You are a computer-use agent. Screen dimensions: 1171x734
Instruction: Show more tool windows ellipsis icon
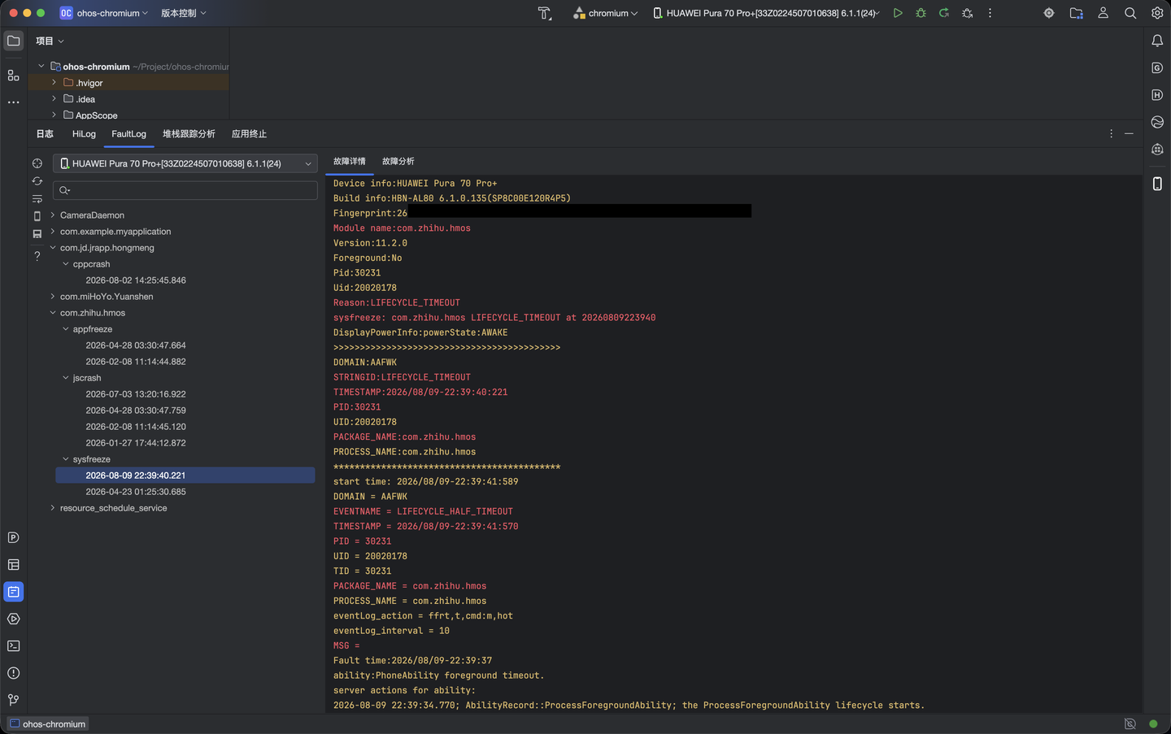pos(14,102)
